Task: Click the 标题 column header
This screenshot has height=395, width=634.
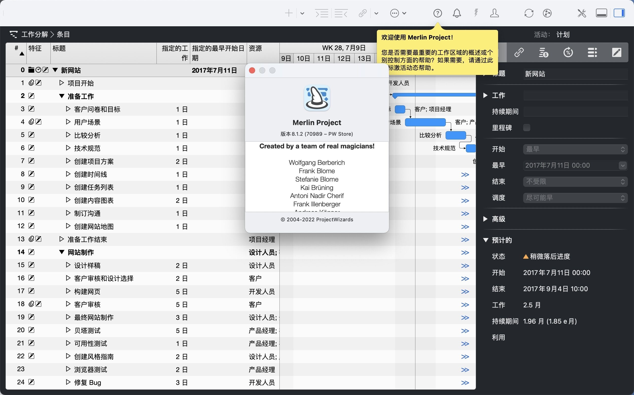Action: pyautogui.click(x=104, y=53)
